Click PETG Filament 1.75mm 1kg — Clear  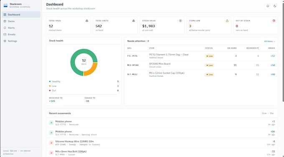[x=169, y=55]
